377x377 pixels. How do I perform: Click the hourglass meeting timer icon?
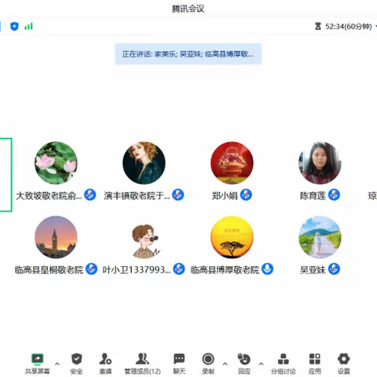pyautogui.click(x=318, y=26)
